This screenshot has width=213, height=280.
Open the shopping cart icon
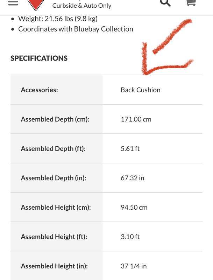coord(191,3)
